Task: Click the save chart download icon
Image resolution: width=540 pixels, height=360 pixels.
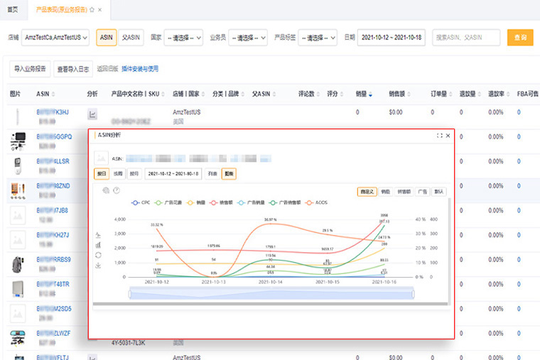Action: [x=97, y=266]
